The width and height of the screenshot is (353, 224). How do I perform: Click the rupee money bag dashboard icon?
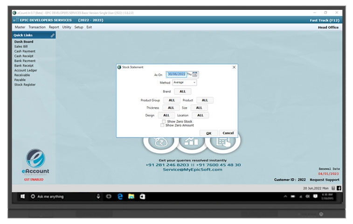(x=161, y=142)
